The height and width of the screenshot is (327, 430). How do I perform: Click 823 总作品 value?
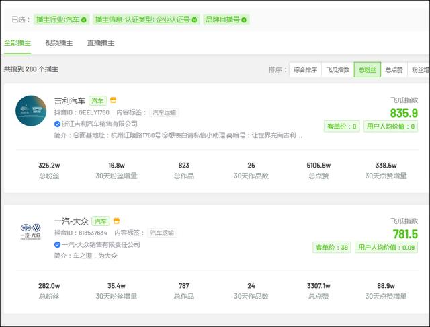pos(183,166)
